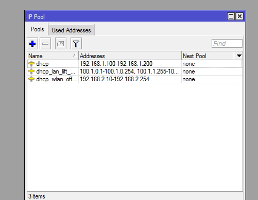258x200 pixels.
Task: Select the dhcp pool name
Action: pos(42,64)
